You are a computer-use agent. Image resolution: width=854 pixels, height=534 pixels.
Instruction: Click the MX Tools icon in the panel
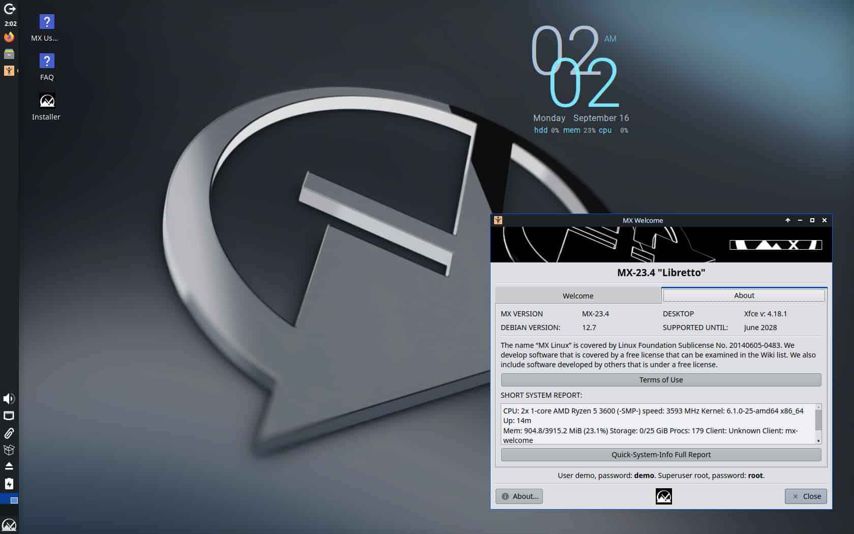coord(9,71)
